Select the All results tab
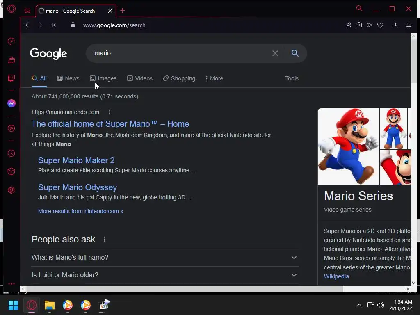 point(39,78)
